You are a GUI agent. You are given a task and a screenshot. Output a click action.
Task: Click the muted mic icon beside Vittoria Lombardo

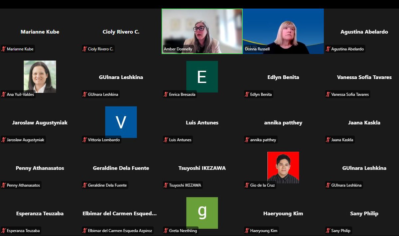(85, 140)
